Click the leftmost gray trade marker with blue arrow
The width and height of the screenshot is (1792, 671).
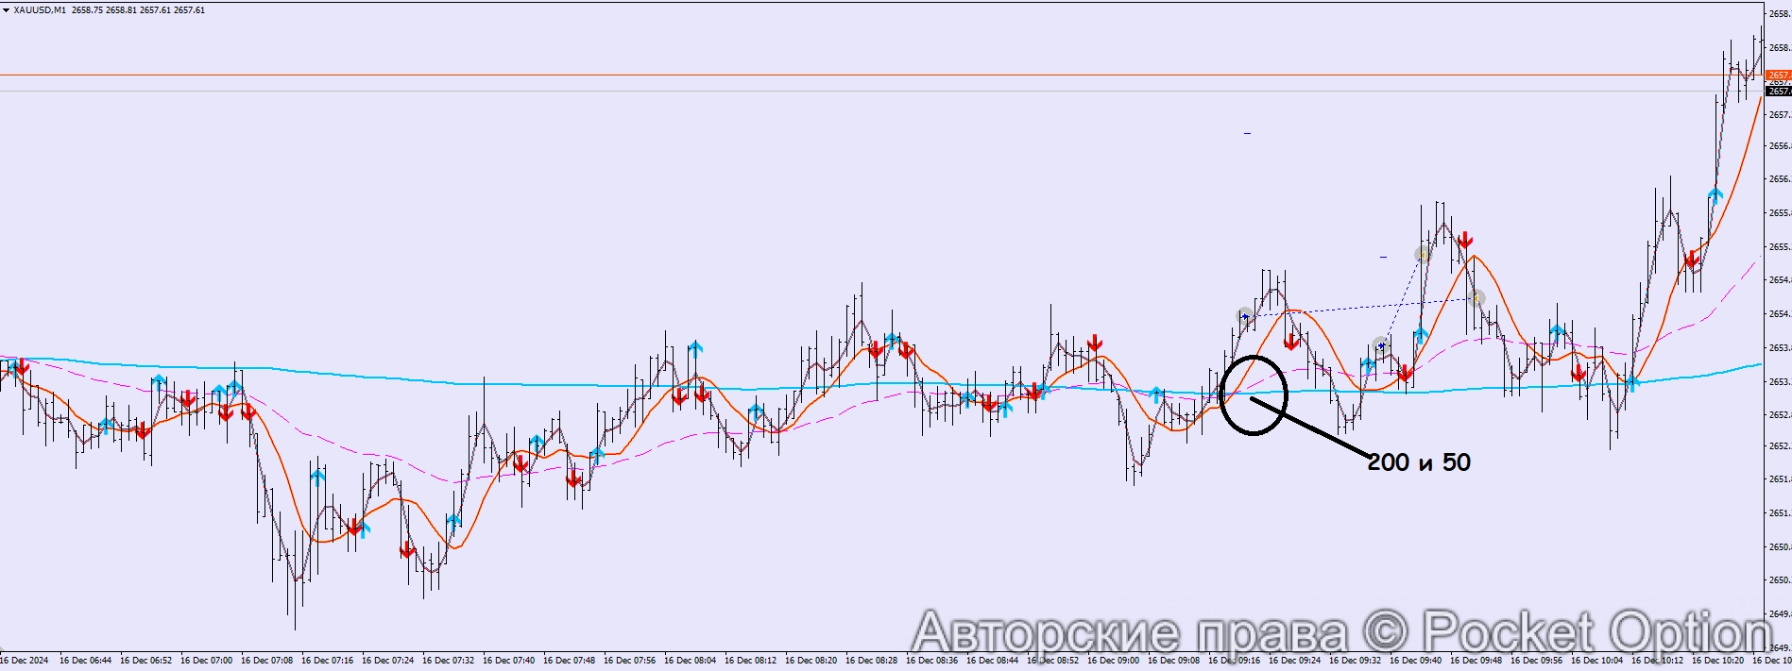1245,316
